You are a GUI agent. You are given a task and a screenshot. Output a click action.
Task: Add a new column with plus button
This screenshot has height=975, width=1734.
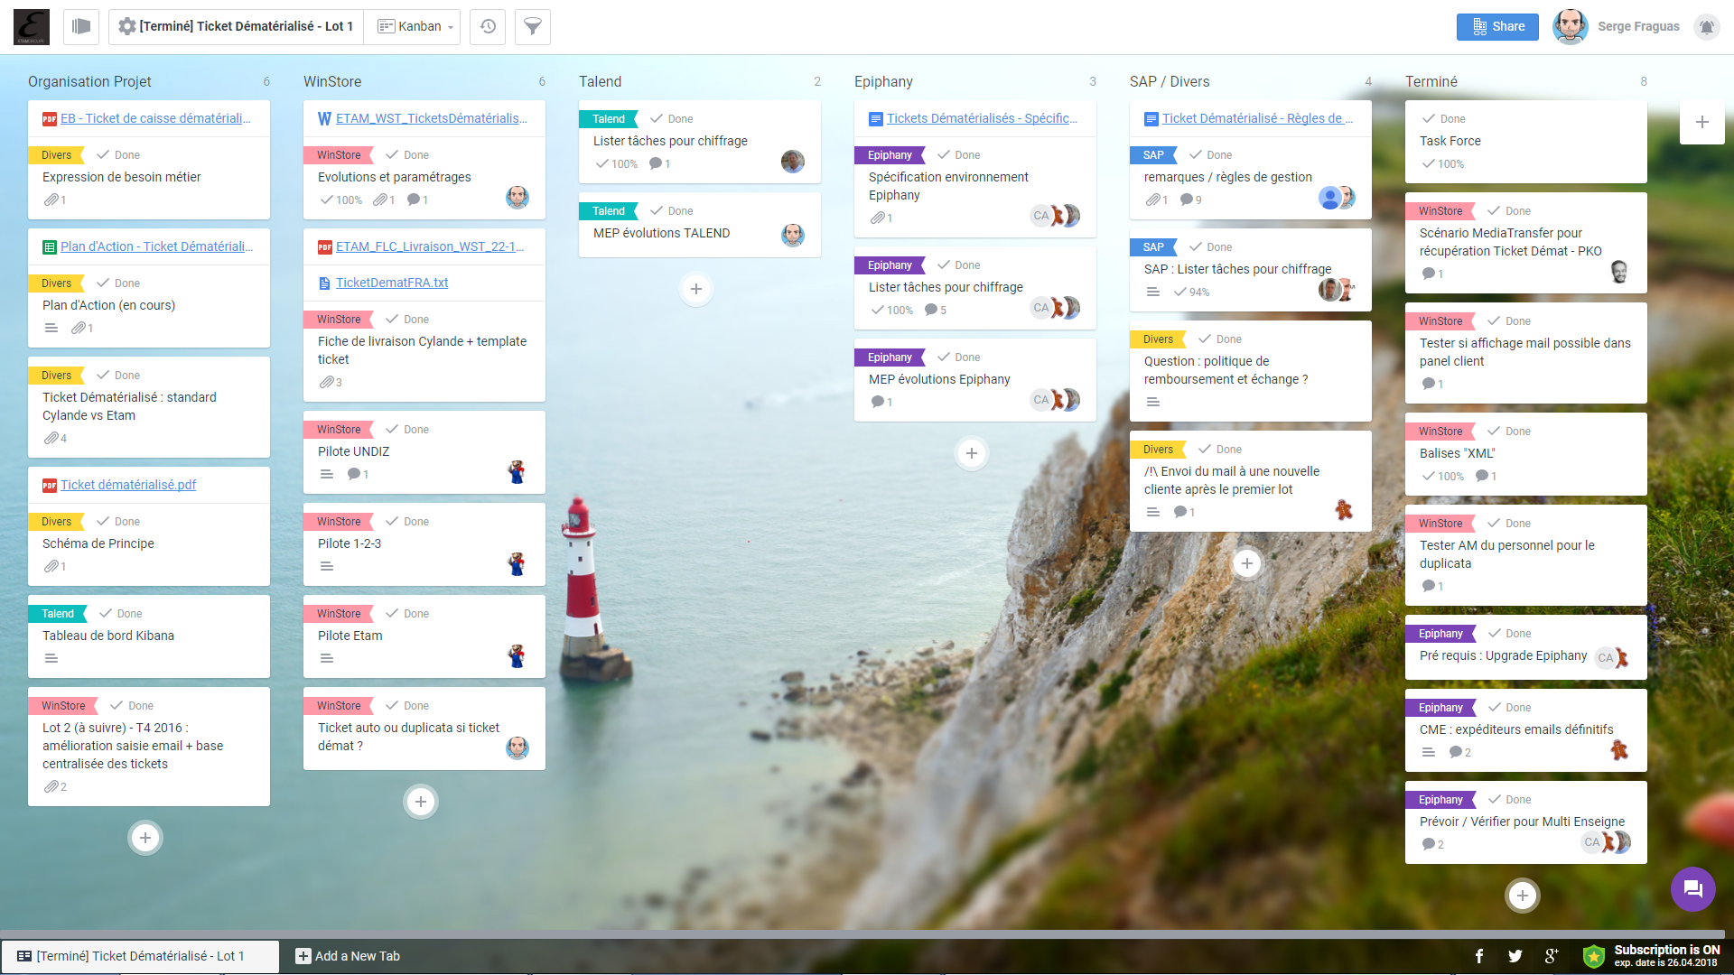click(1702, 122)
